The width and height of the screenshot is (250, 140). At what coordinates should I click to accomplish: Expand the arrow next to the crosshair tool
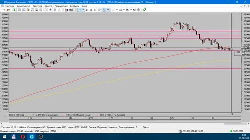[x=83, y=10]
